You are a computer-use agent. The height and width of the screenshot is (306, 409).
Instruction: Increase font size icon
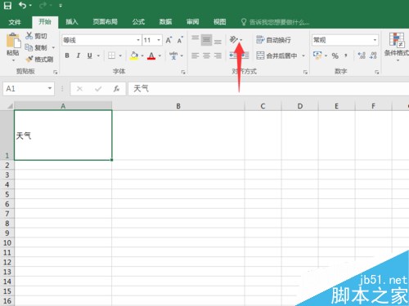[x=169, y=40]
